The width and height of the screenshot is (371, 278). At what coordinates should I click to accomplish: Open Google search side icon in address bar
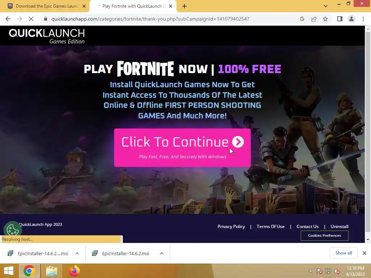coord(302,19)
